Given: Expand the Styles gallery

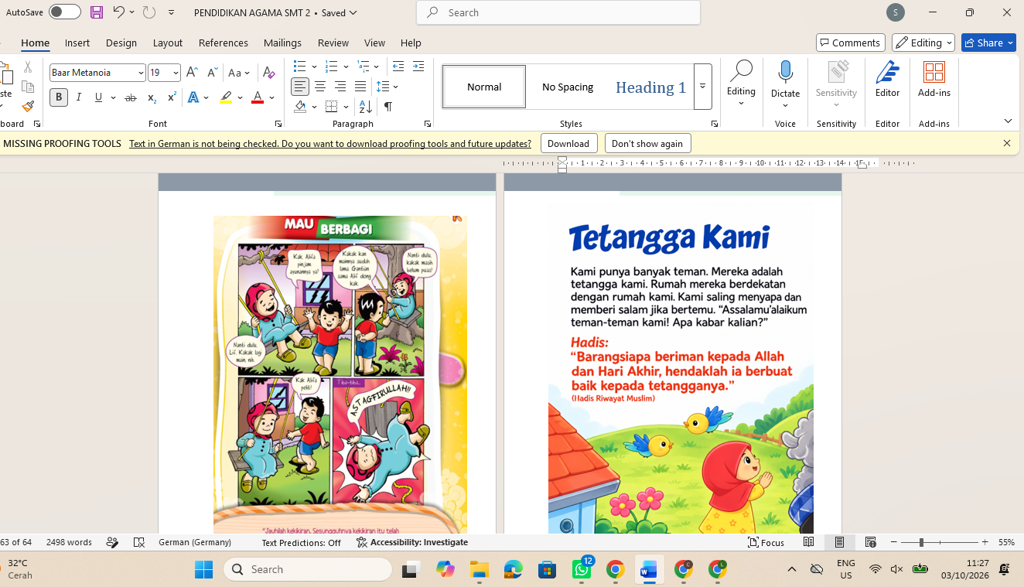Looking at the screenshot, I should tap(702, 87).
